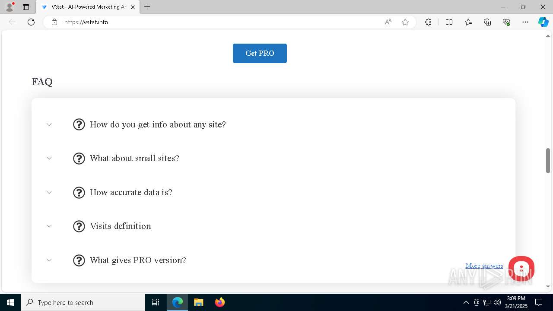Open the Copilot icon in Edge toolbar
This screenshot has height=311, width=553.
click(x=543, y=22)
